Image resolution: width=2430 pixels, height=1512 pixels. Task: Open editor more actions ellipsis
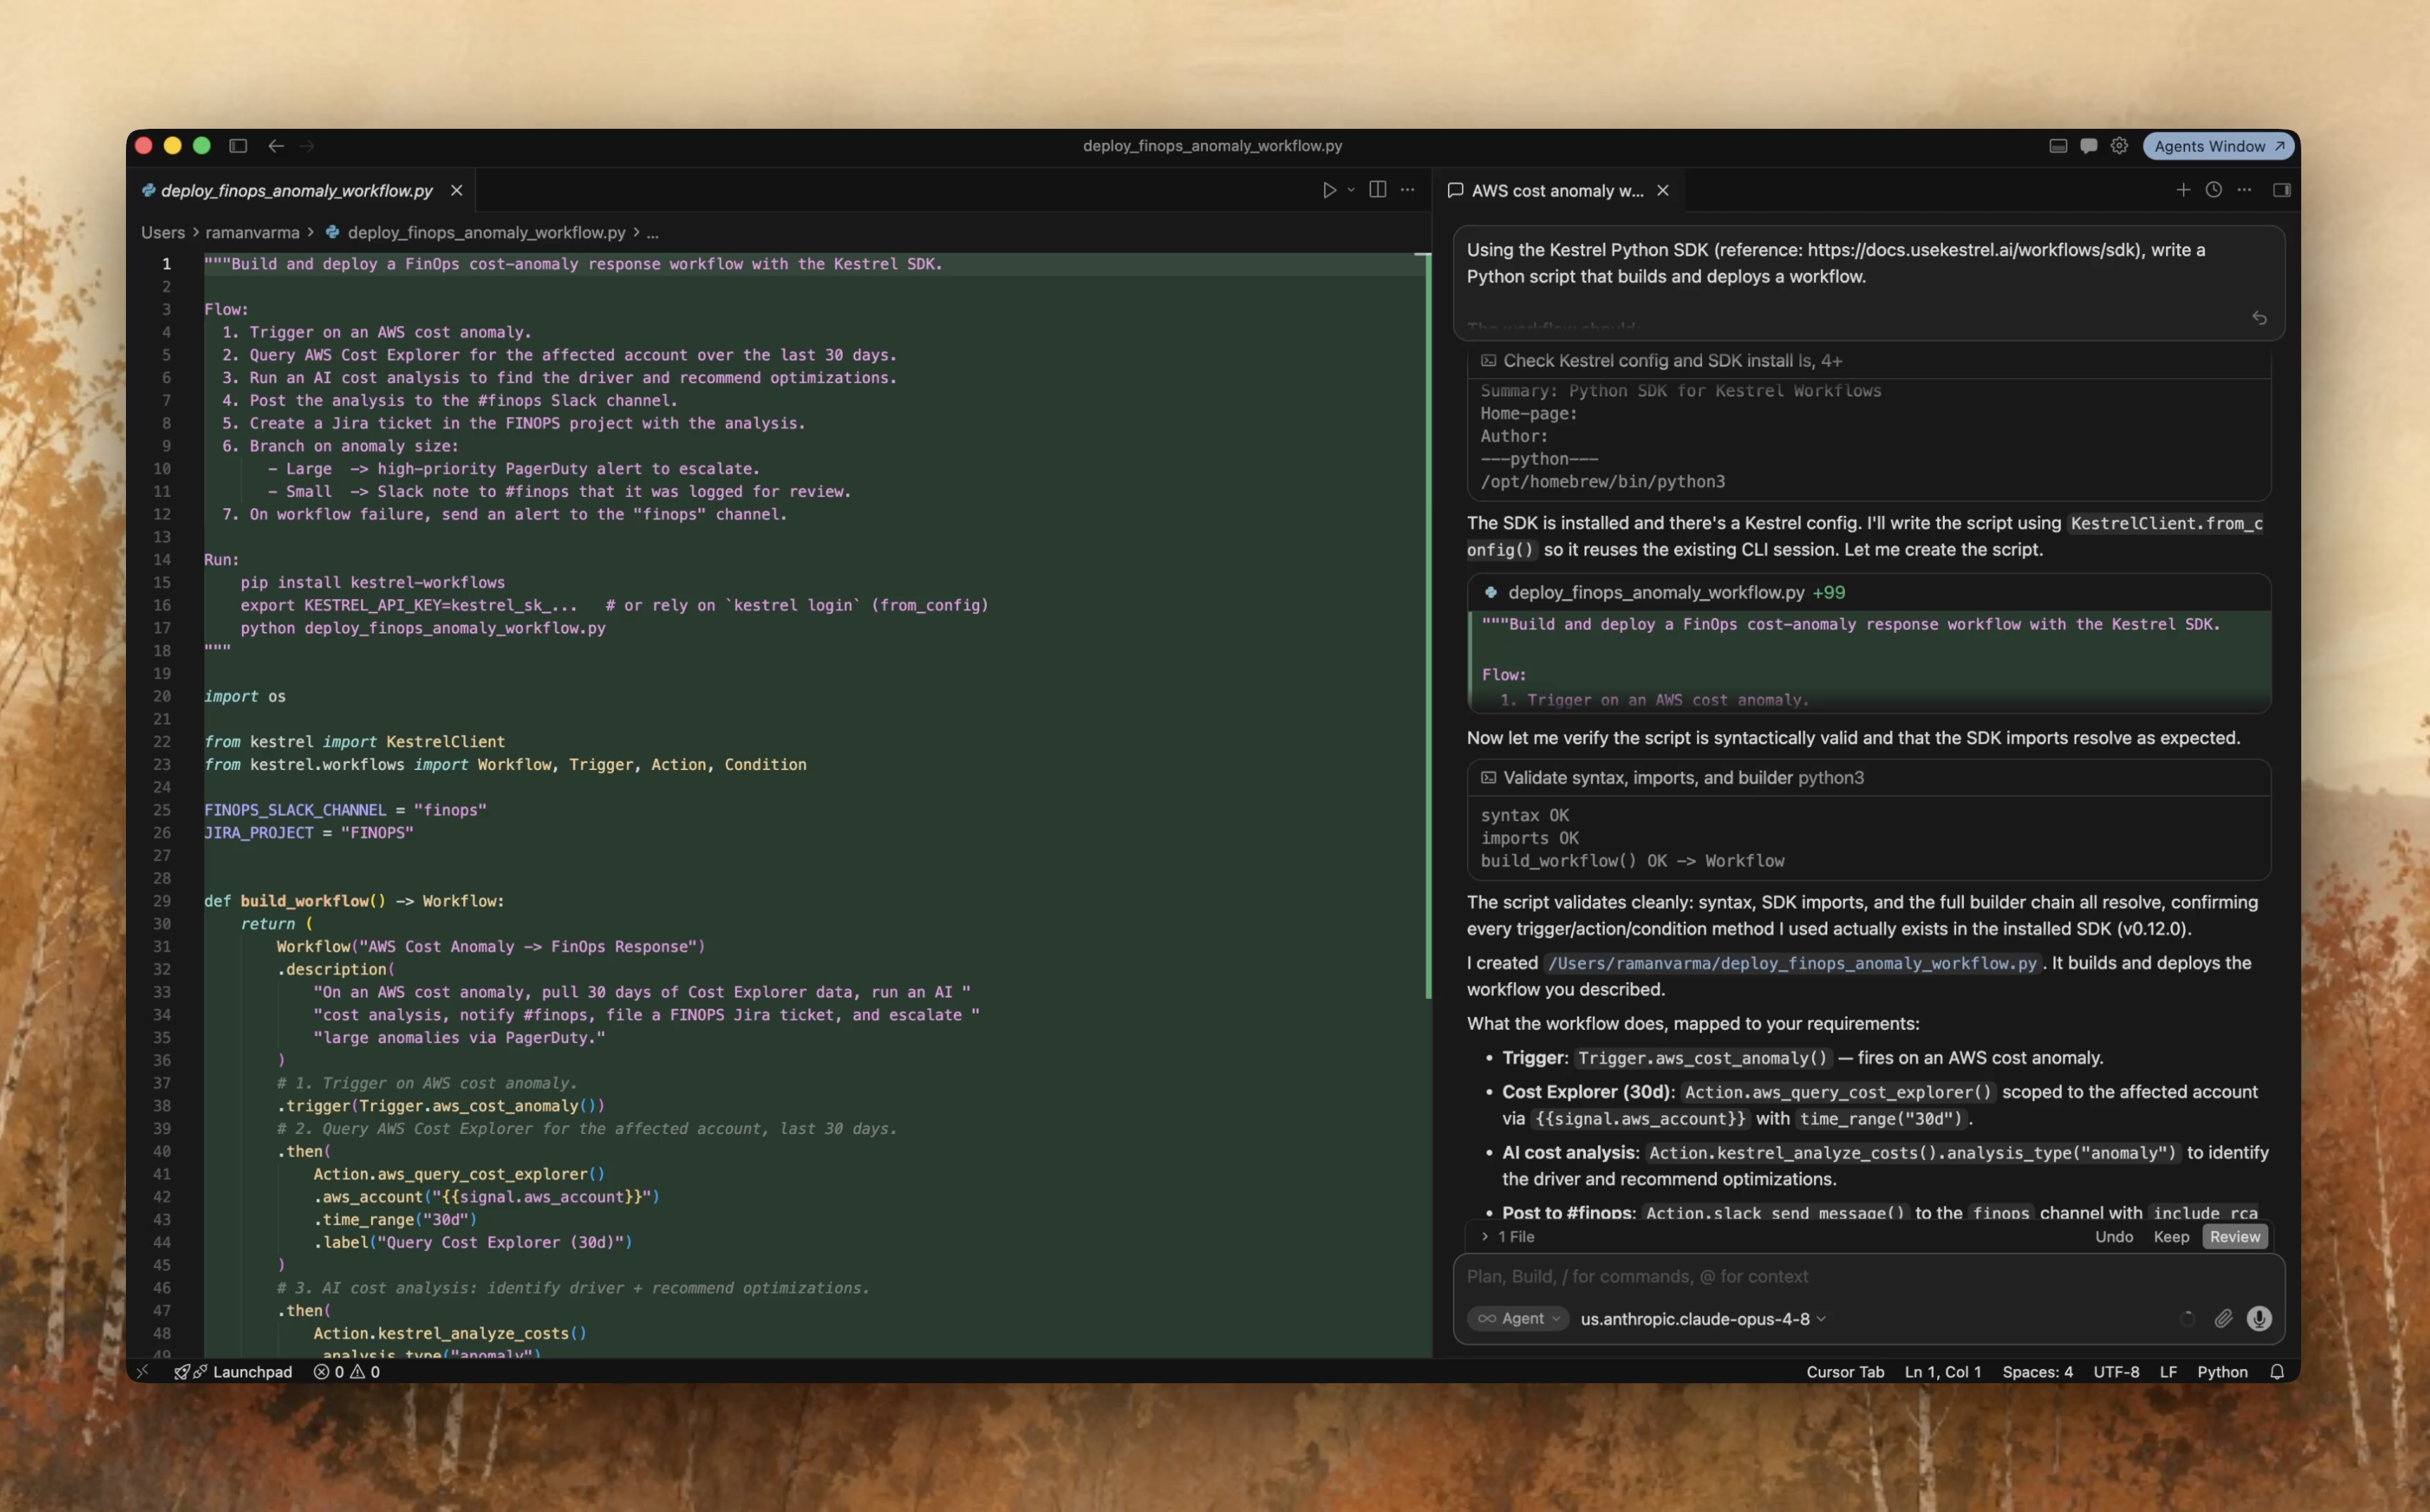pos(1407,190)
